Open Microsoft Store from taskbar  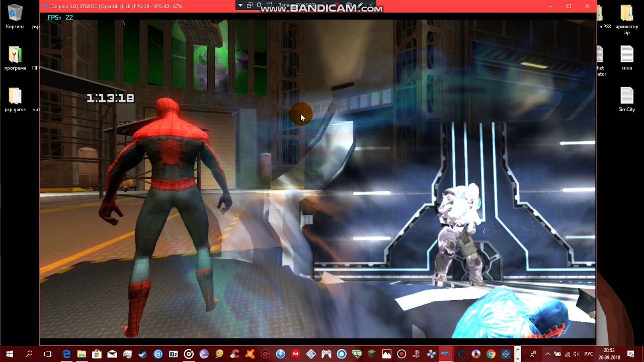pyautogui.click(x=97, y=354)
